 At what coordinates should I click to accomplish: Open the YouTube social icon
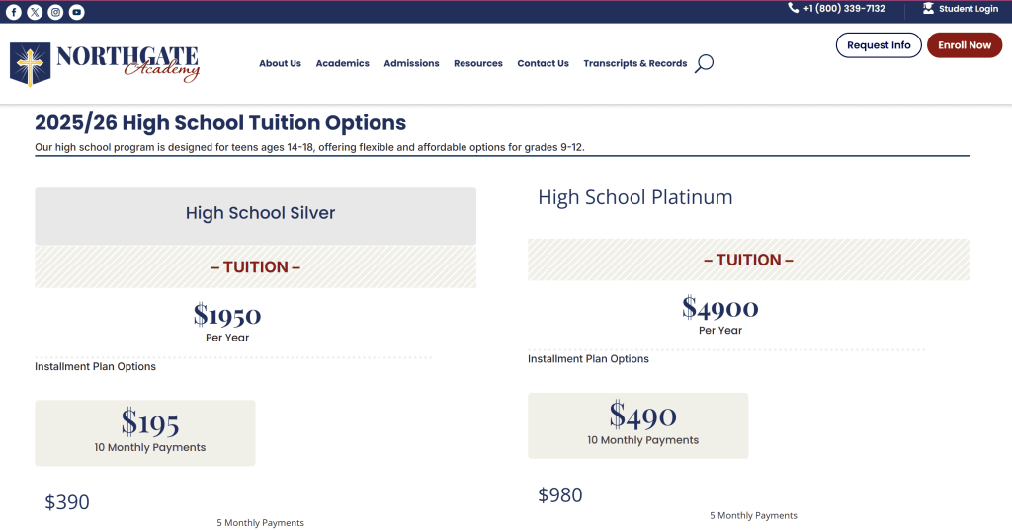pyautogui.click(x=76, y=12)
